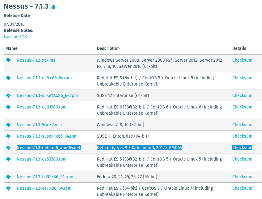Viewport: 262px width, 199px height.
Task: Click download cloud icon for debian6_amd64.deb
Action: tap(8, 148)
